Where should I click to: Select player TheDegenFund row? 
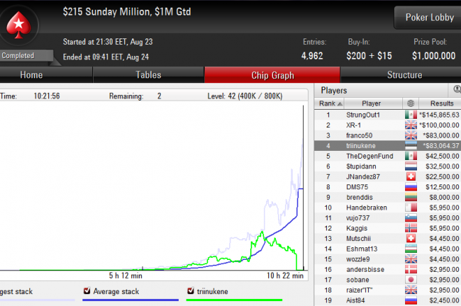coord(388,156)
